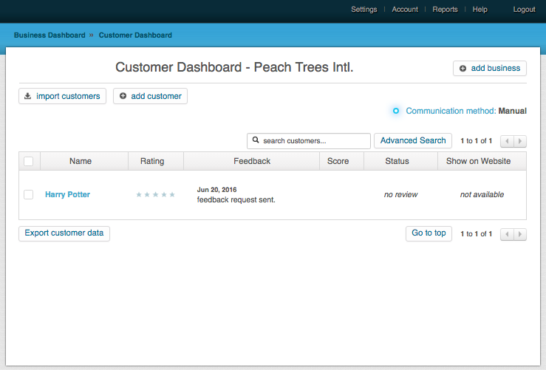Open Advanced Search options
Viewport: 546px width, 370px height.
point(413,140)
